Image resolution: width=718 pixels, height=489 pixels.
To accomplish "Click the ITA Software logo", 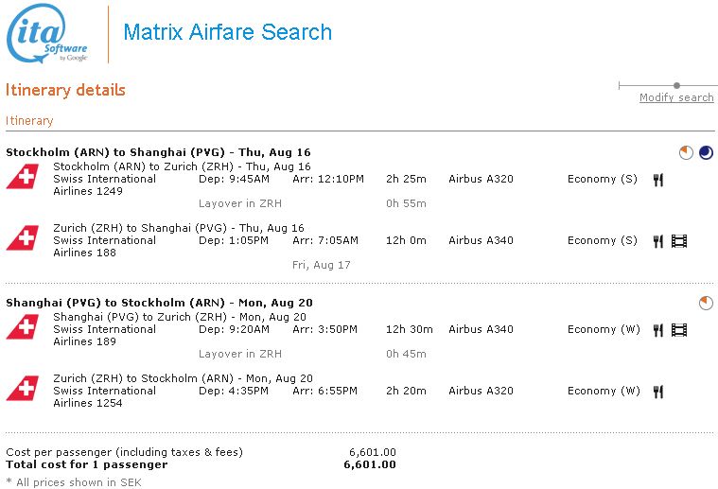I will tap(47, 33).
